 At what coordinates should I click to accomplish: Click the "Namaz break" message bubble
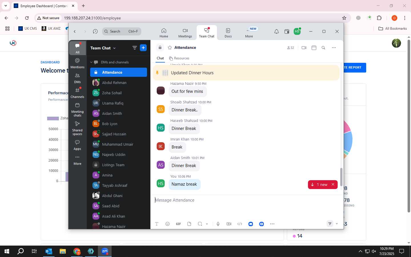pos(184,184)
